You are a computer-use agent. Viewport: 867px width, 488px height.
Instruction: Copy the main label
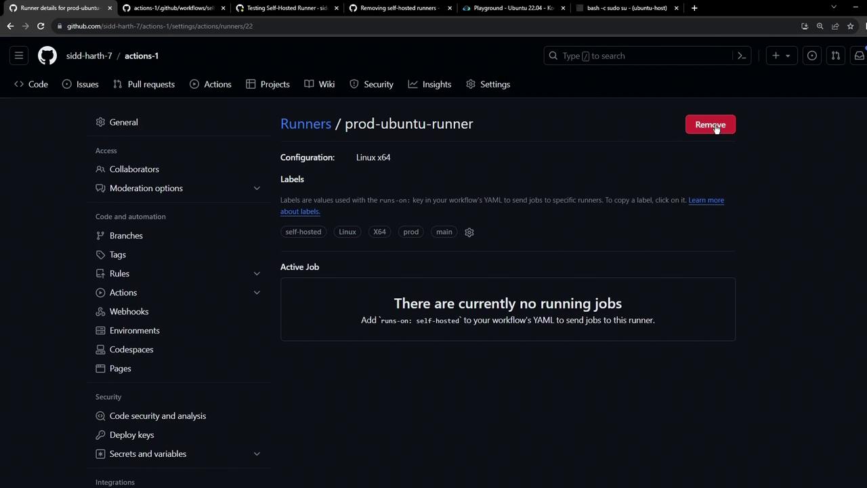444,232
